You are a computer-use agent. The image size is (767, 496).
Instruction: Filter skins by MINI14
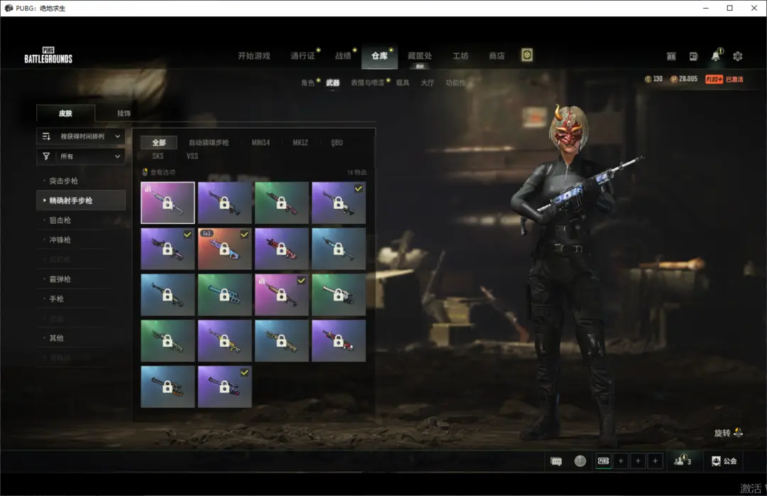[261, 143]
